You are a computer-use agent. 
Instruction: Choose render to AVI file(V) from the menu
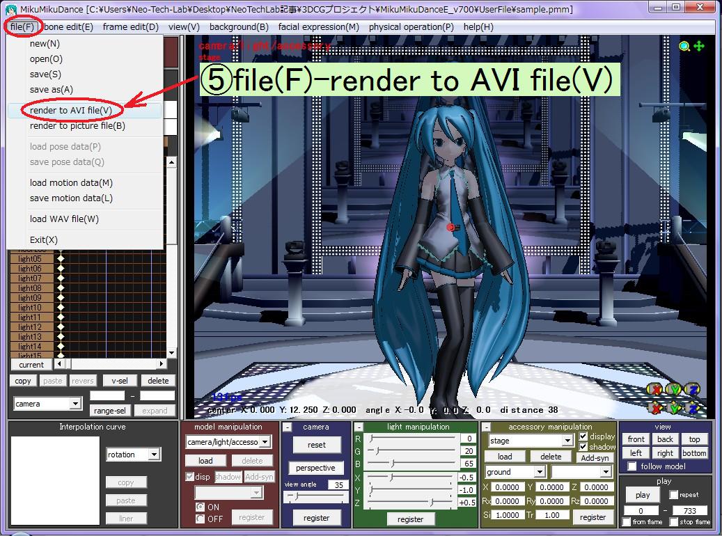pos(85,111)
